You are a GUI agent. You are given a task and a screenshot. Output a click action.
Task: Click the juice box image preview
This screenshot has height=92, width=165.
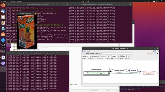27,32
